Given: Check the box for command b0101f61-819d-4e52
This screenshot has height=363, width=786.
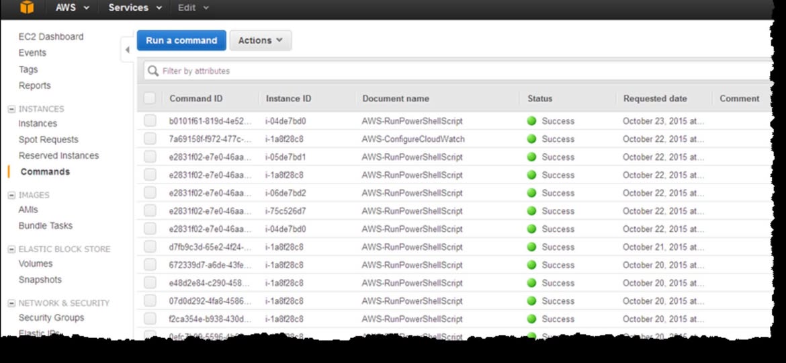Looking at the screenshot, I should pyautogui.click(x=150, y=121).
